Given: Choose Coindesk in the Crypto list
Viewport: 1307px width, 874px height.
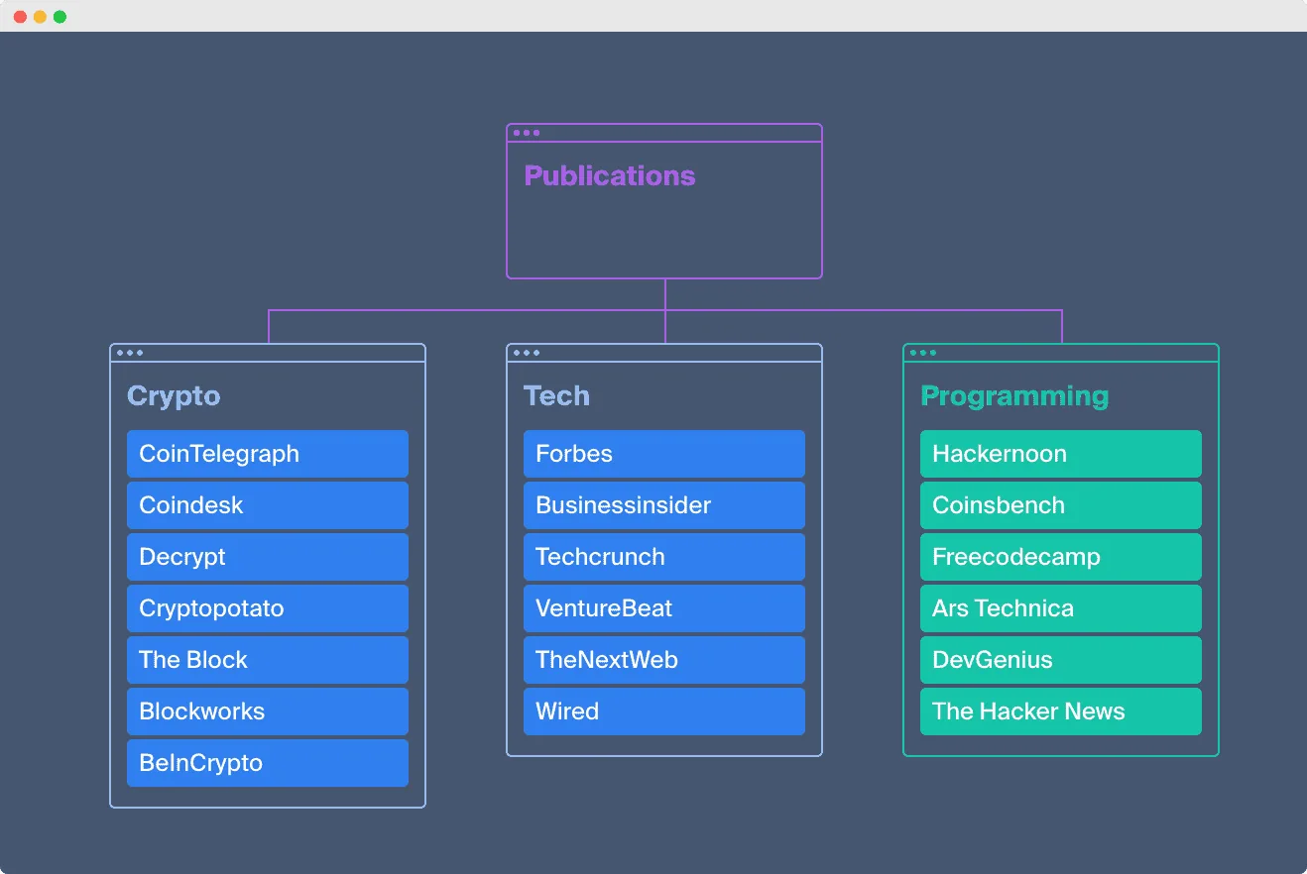Looking at the screenshot, I should (x=268, y=505).
